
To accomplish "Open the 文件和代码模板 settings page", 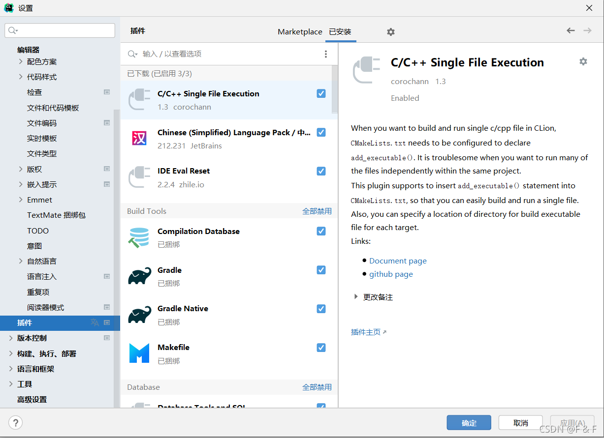I will tap(53, 108).
